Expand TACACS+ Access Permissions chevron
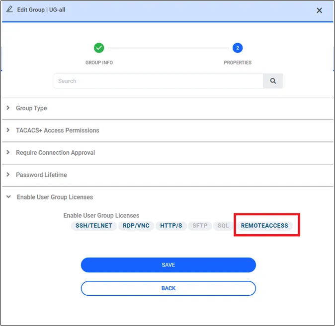 8,130
